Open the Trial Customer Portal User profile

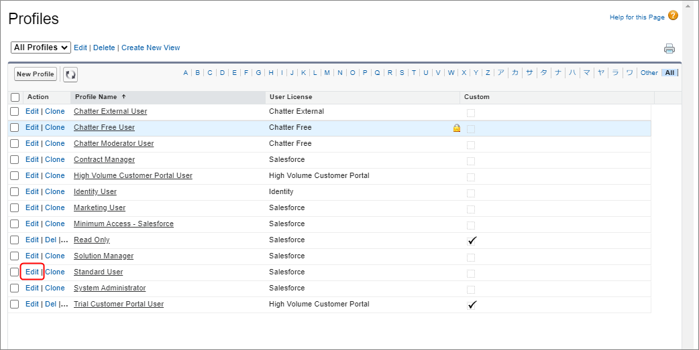pos(119,304)
